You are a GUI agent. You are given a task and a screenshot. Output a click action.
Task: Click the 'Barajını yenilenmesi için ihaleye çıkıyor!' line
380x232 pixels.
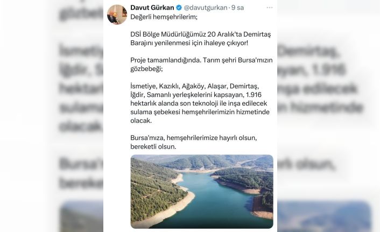(x=189, y=43)
